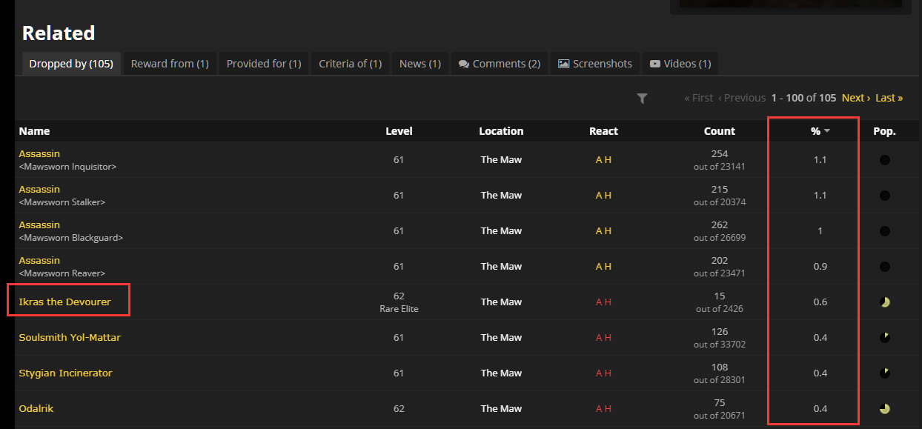Image resolution: width=922 pixels, height=429 pixels.
Task: Click Odalrik popularity pie icon
Action: [x=884, y=409]
